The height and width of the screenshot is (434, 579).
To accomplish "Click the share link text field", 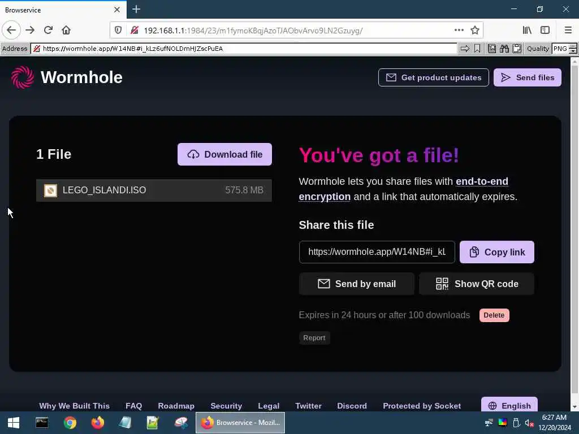I will [x=377, y=252].
